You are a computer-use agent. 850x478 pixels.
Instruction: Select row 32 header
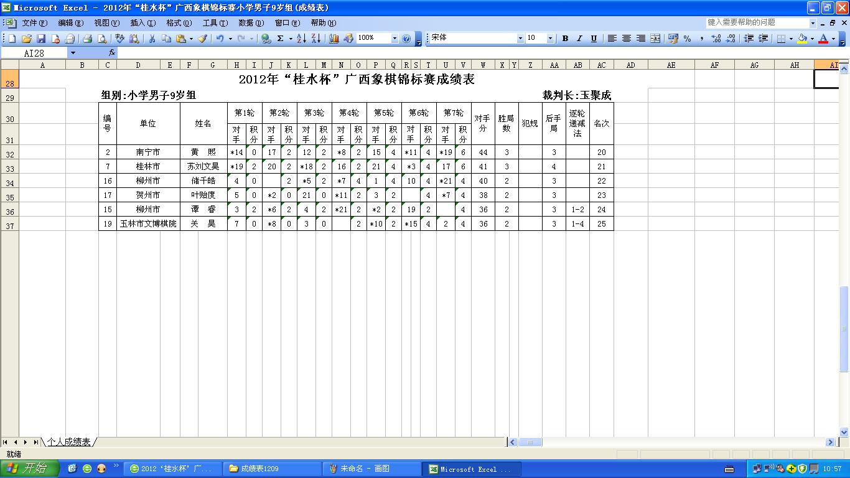(x=9, y=152)
